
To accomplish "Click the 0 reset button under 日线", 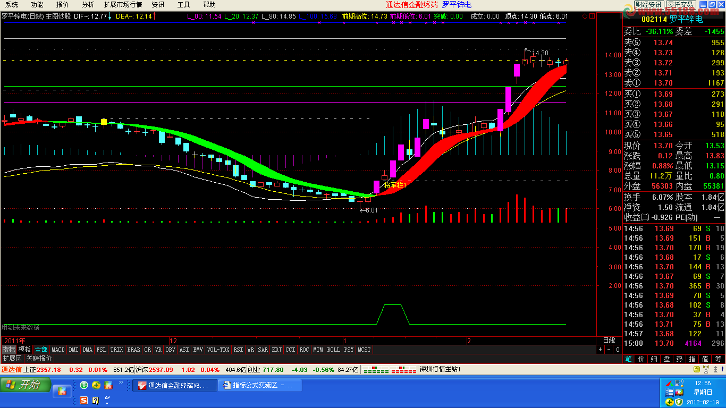I will [x=618, y=350].
